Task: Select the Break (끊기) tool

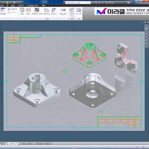Action: click(28, 11)
